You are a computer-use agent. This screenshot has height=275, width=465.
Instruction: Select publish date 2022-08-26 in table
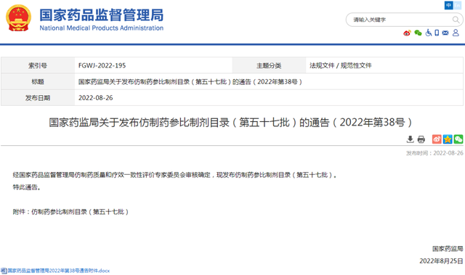tap(95, 98)
